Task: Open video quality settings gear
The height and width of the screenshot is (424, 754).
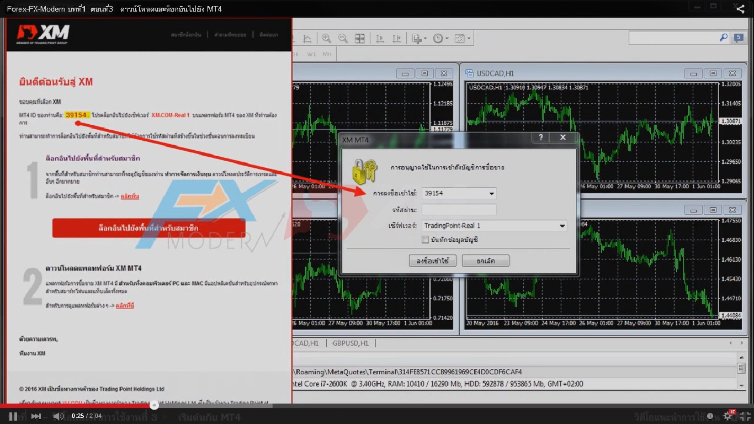Action: point(728,416)
